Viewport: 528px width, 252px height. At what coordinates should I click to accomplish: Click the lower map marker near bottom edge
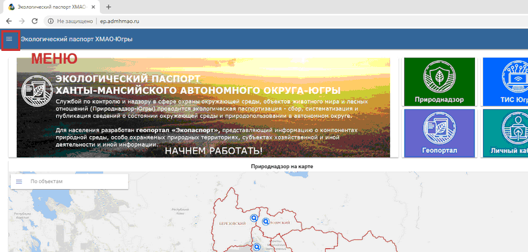[x=257, y=247]
